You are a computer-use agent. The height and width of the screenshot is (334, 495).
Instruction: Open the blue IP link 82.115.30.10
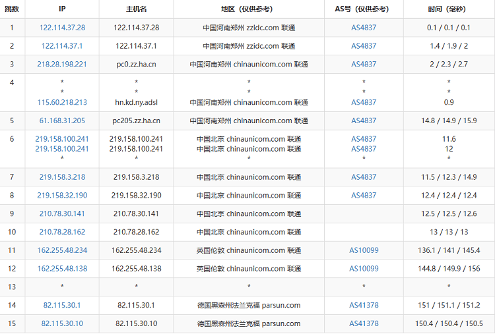tap(62, 323)
